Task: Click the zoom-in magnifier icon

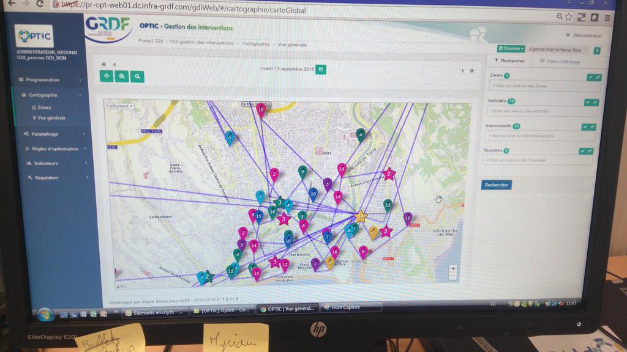Action: point(121,76)
